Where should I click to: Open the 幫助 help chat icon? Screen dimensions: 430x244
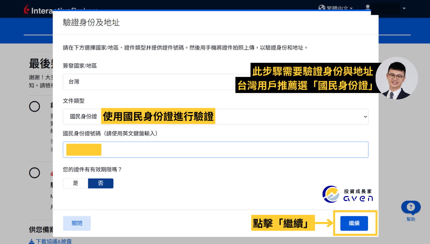411,208
